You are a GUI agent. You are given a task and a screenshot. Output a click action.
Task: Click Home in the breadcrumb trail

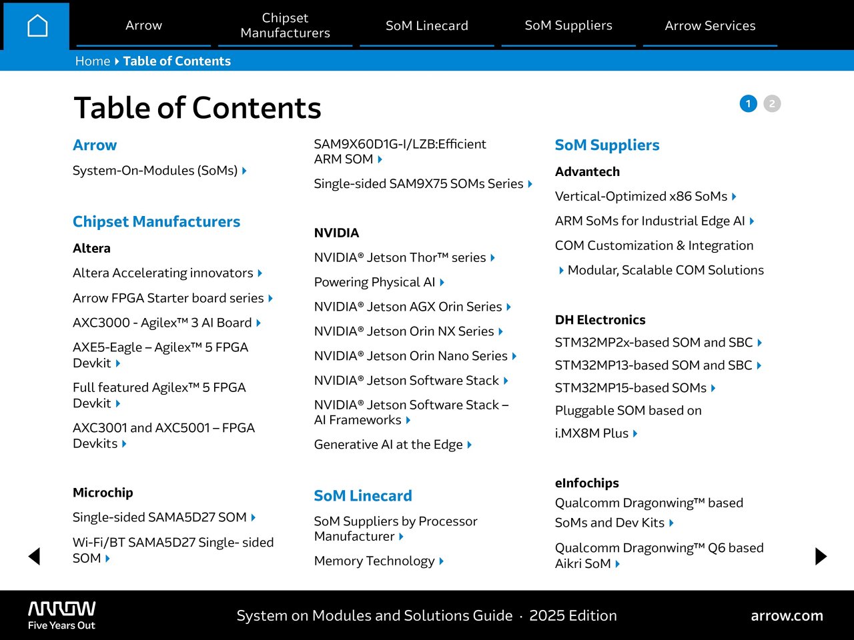pos(93,61)
